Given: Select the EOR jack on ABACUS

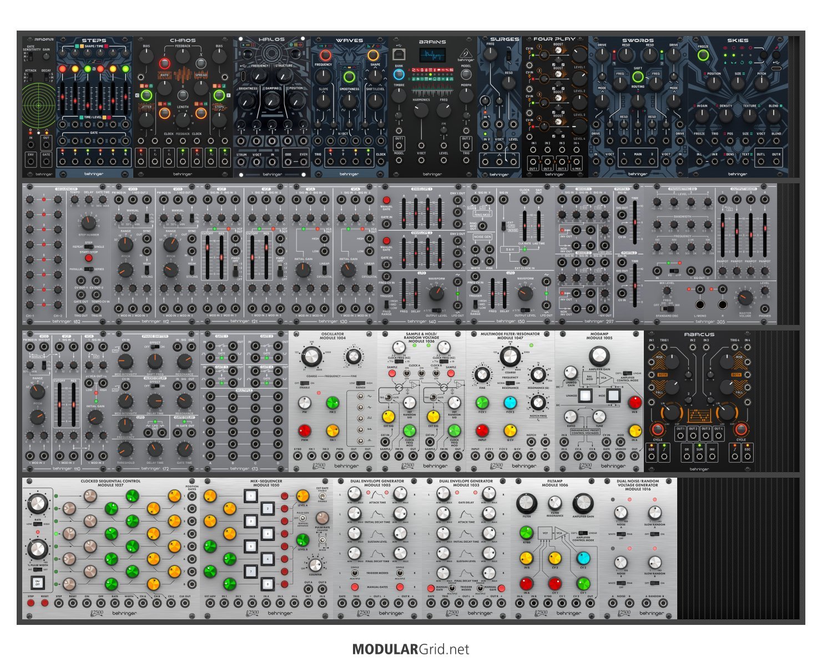Looking at the screenshot, I should pos(652,456).
